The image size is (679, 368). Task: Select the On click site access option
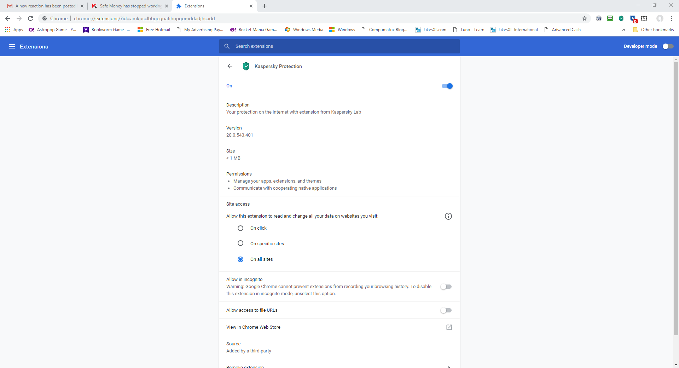240,228
